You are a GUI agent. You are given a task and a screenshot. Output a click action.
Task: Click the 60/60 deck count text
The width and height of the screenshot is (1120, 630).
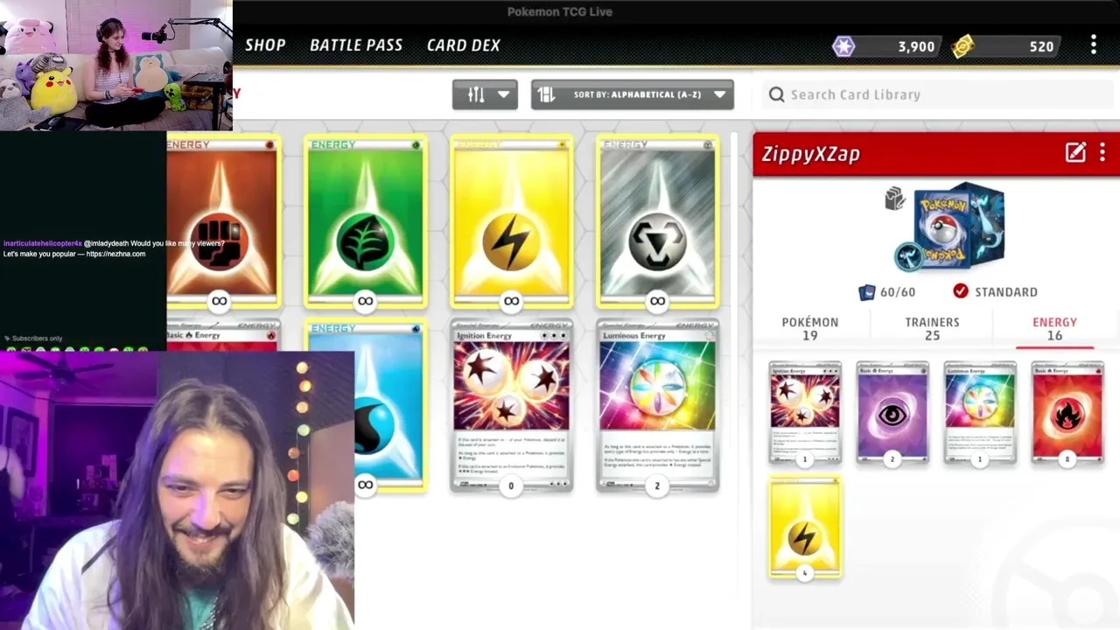coord(898,292)
